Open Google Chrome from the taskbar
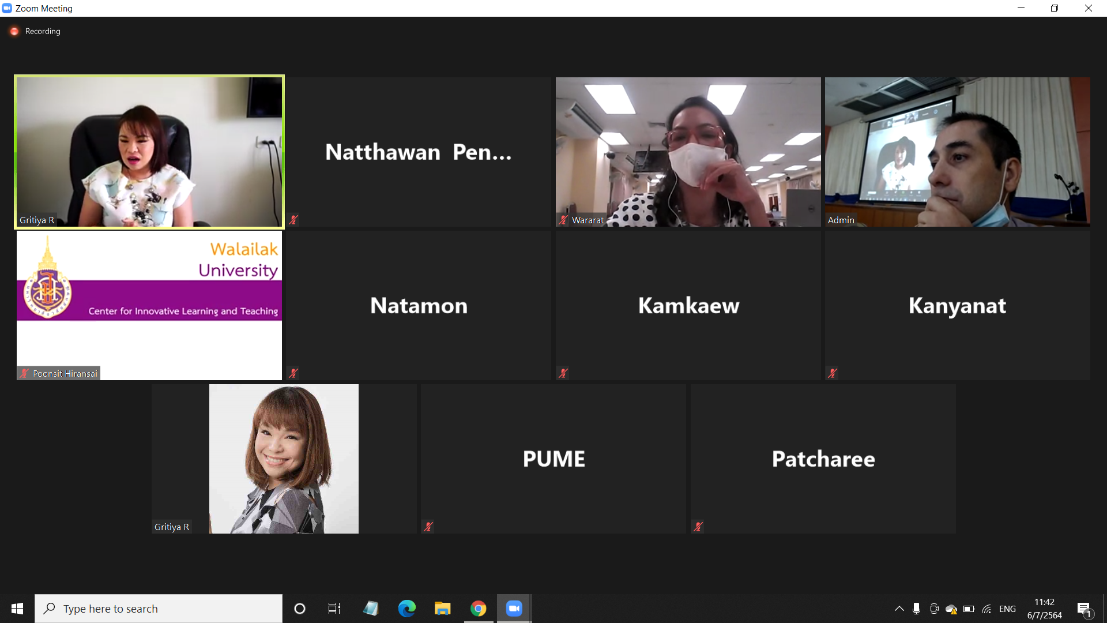Screen dimensions: 1107x623 point(478,609)
